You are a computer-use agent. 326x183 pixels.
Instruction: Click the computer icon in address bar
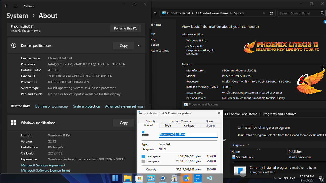click(164, 13)
